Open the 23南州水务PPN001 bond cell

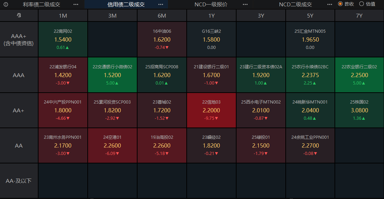pos(63,145)
